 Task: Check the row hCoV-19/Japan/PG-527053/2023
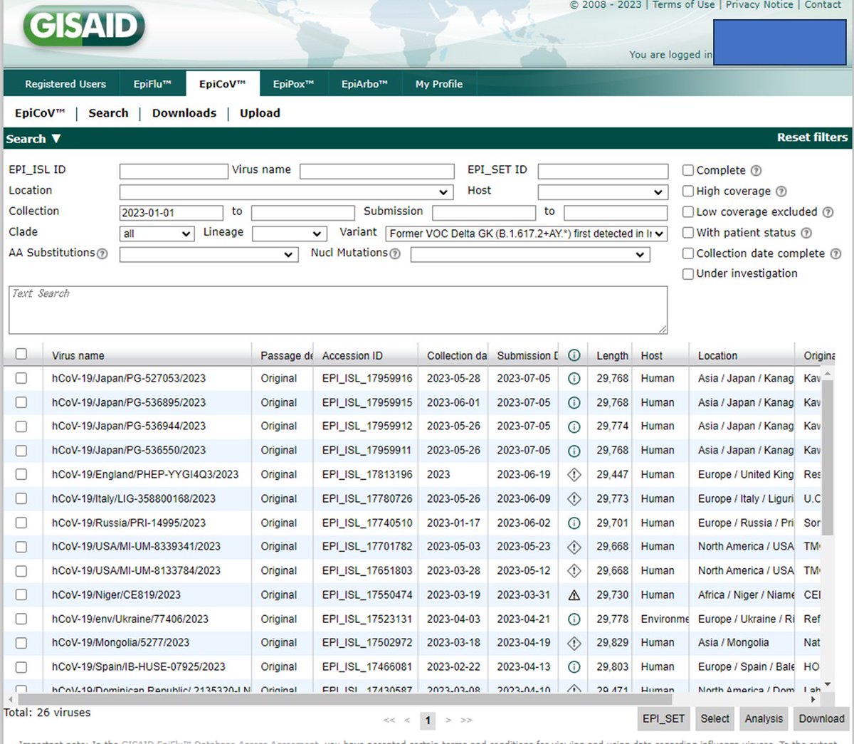(x=21, y=378)
